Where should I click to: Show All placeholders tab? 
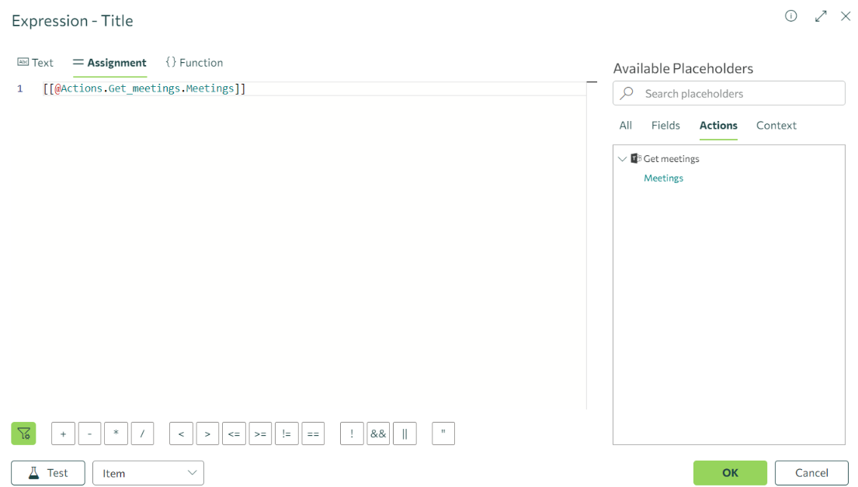[x=625, y=125]
